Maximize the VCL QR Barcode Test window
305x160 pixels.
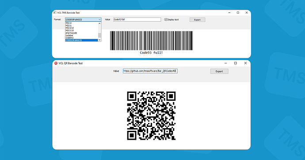pyautogui.click(x=236, y=63)
